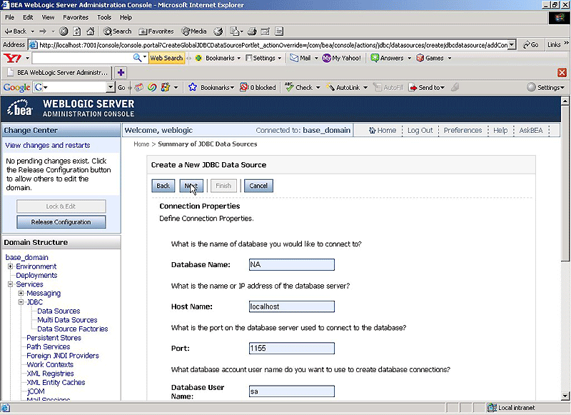Click the Google toolbar logo

pyautogui.click(x=16, y=87)
